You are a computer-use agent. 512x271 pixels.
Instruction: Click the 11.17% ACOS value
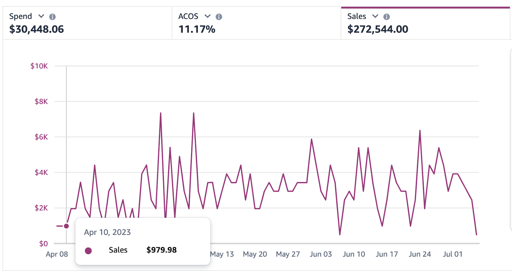pyautogui.click(x=197, y=29)
